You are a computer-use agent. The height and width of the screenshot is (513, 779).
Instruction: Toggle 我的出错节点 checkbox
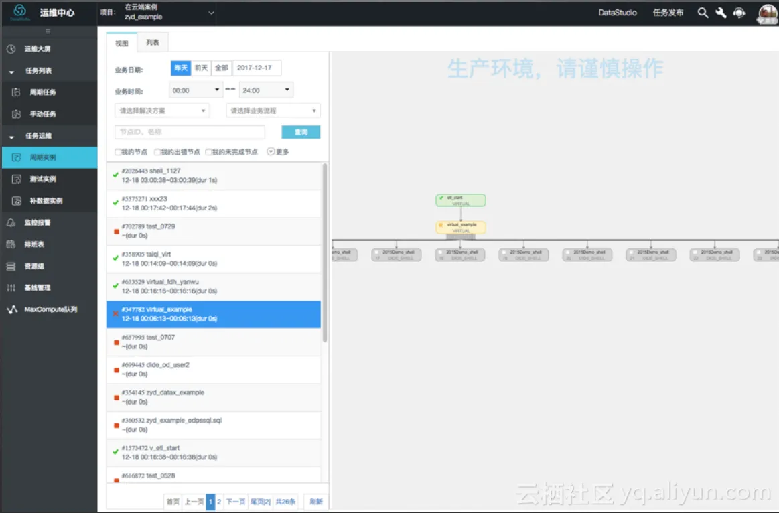coord(157,152)
